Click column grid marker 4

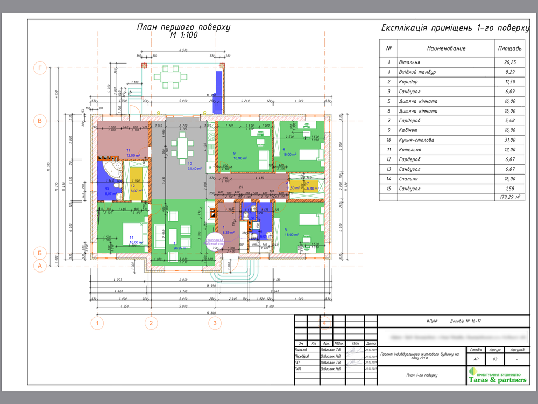[325, 322]
